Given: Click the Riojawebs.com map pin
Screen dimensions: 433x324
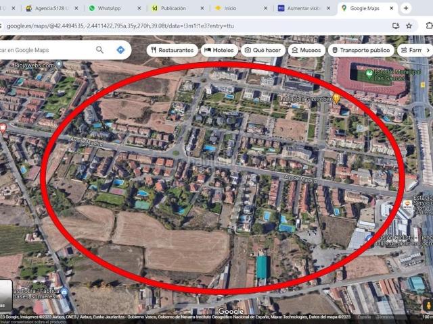Looking at the screenshot, I should (59, 65).
